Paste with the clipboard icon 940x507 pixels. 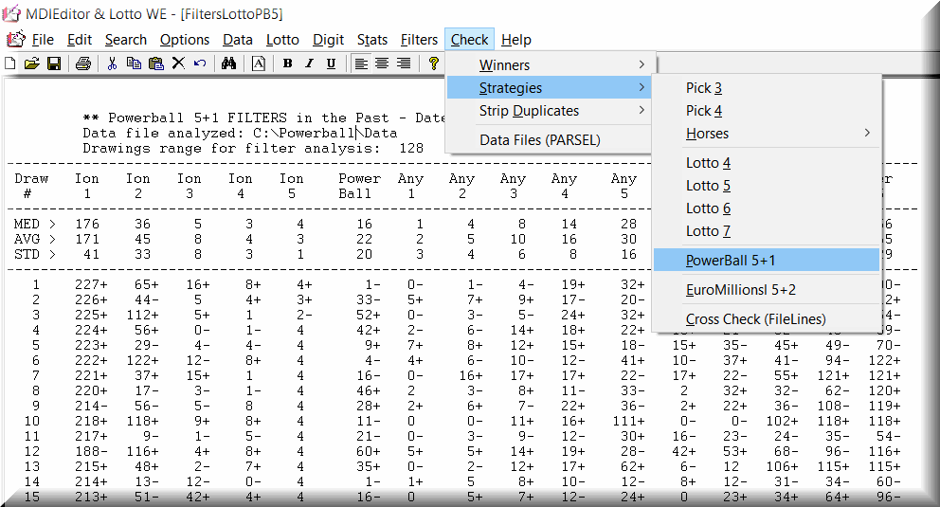(x=155, y=63)
